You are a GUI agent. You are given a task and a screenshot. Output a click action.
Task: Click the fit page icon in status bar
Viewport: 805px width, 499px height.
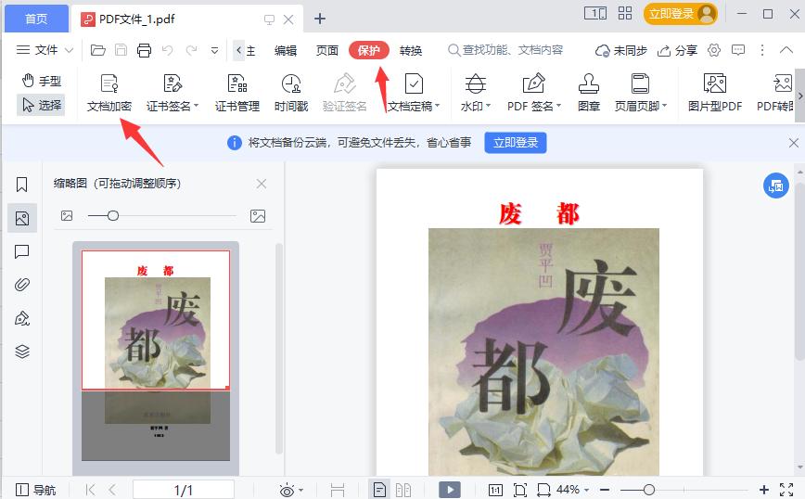coord(519,490)
